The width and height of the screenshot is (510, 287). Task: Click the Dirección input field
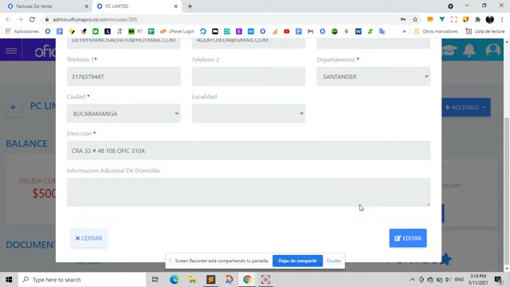click(249, 151)
